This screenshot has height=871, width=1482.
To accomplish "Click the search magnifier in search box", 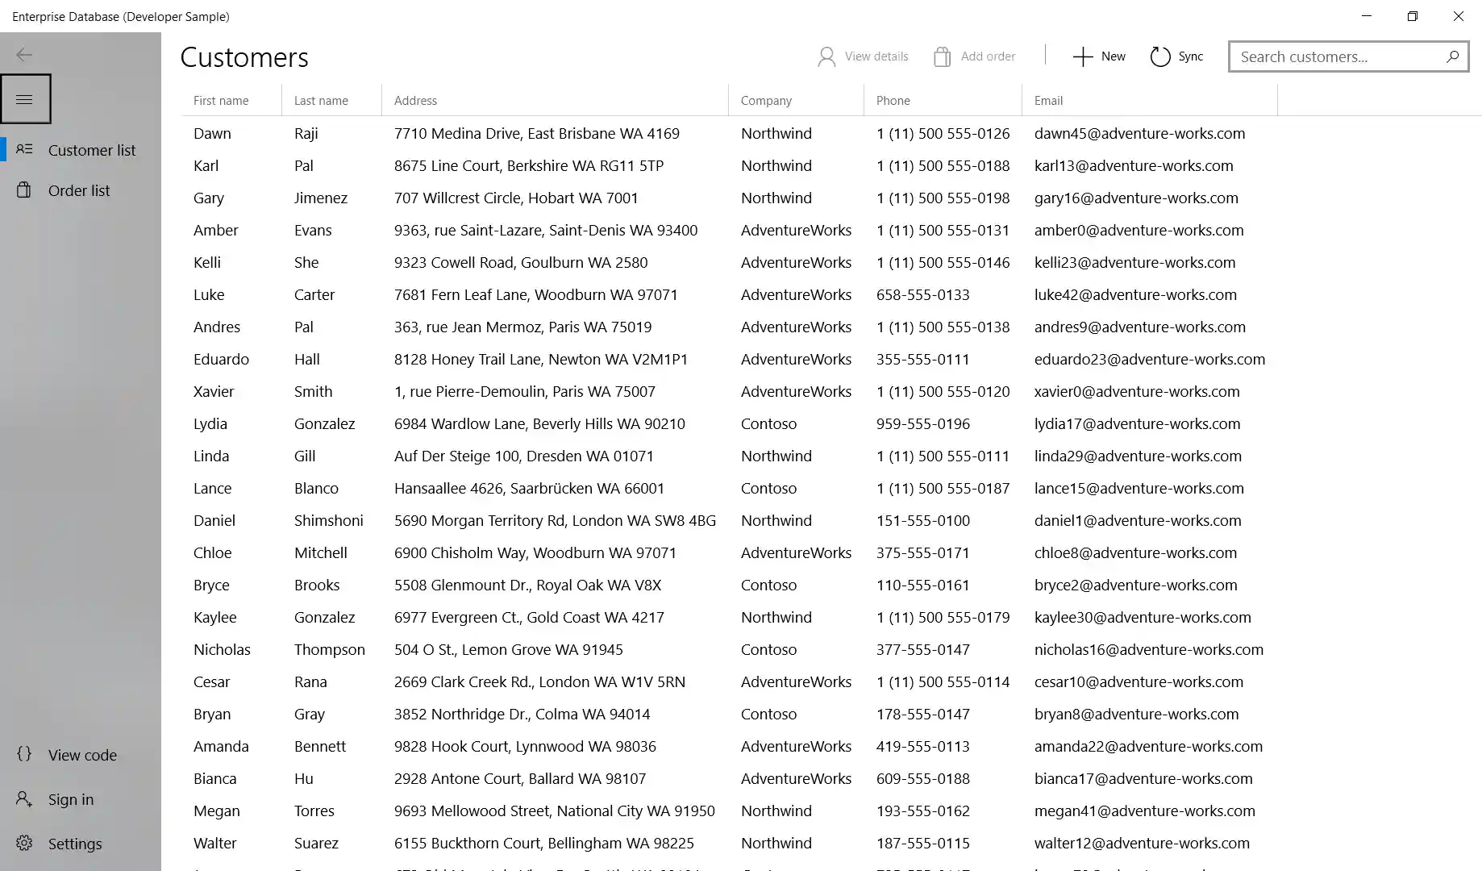I will coord(1452,56).
